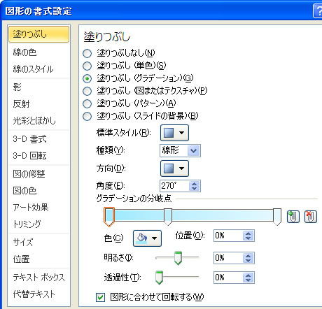This screenshot has width=322, height=309.
Task: Switch to 光彩とぼかし category
Action: point(34,120)
